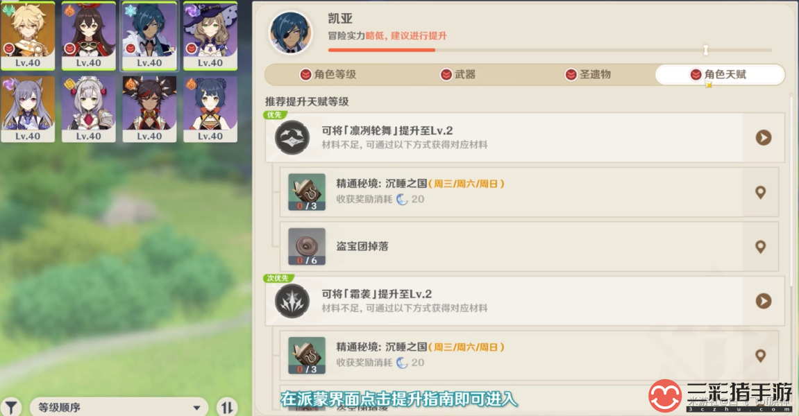Select the 角色等级 tab

click(328, 75)
